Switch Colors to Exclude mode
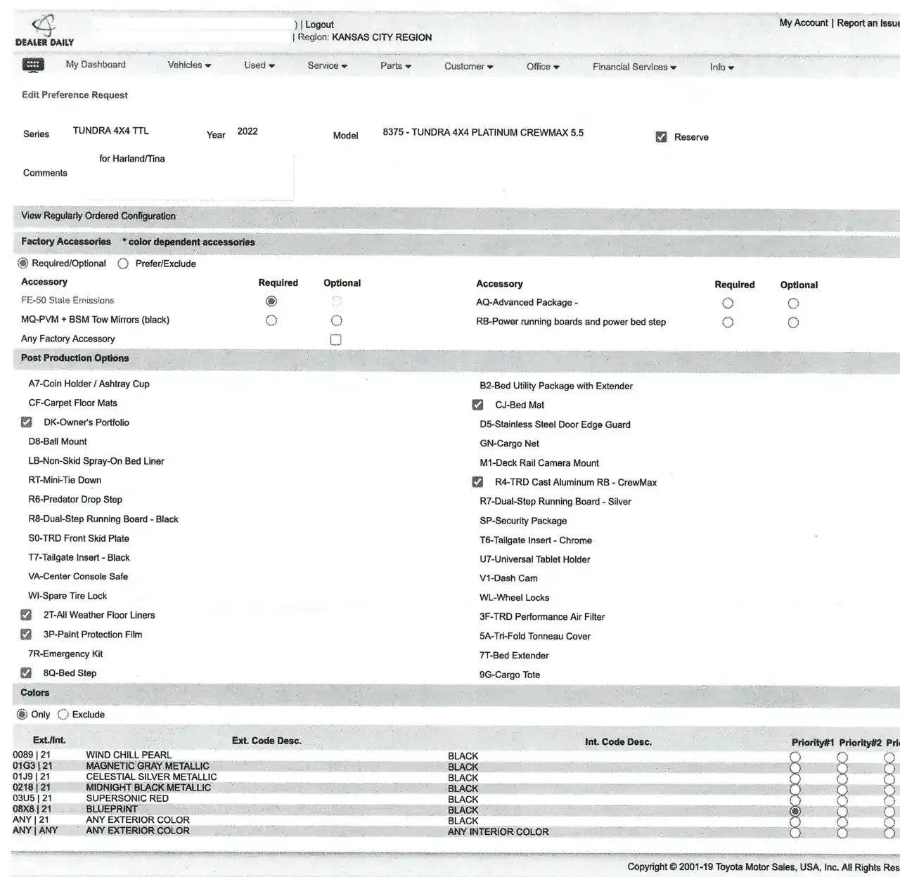The image size is (900, 877). click(64, 714)
